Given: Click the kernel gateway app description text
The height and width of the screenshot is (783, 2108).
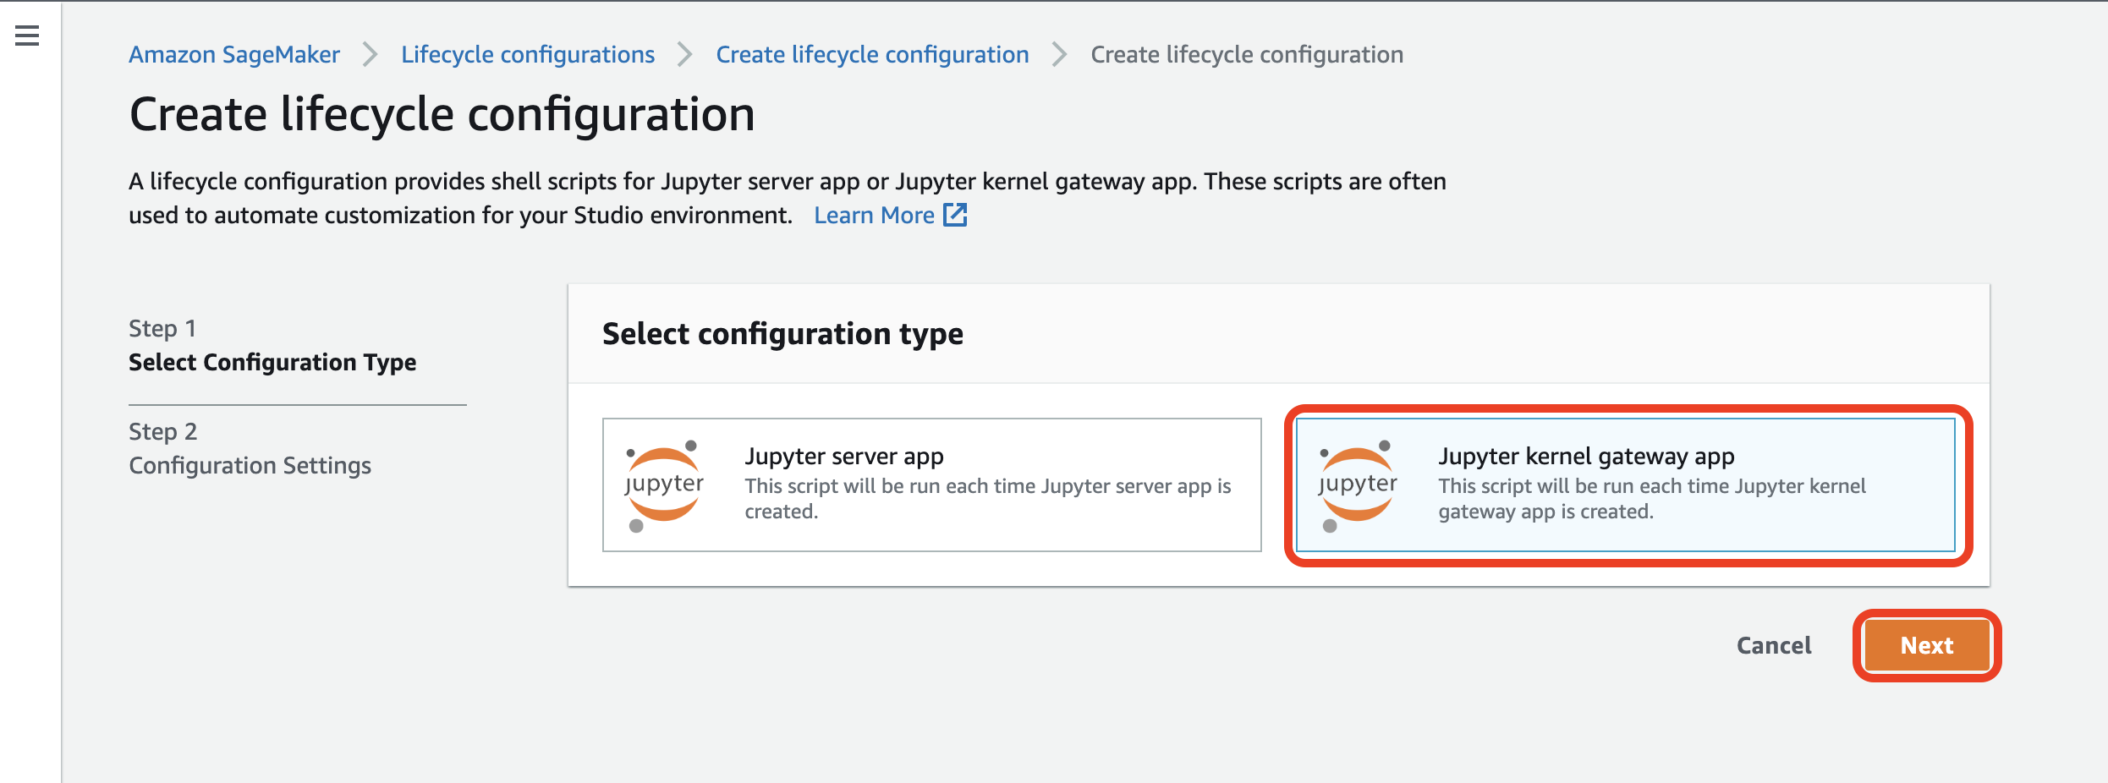Looking at the screenshot, I should 1652,498.
